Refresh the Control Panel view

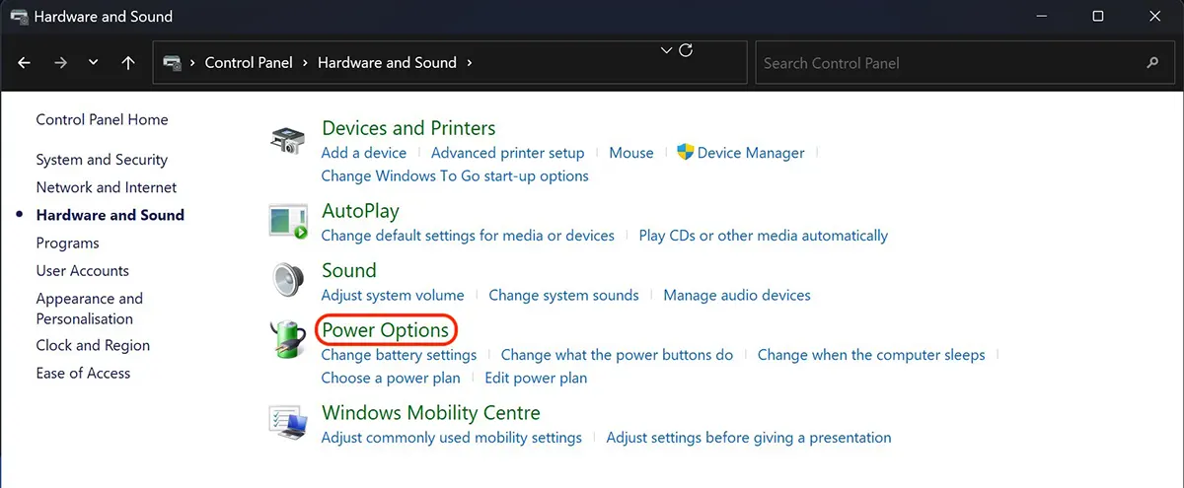pyautogui.click(x=687, y=49)
